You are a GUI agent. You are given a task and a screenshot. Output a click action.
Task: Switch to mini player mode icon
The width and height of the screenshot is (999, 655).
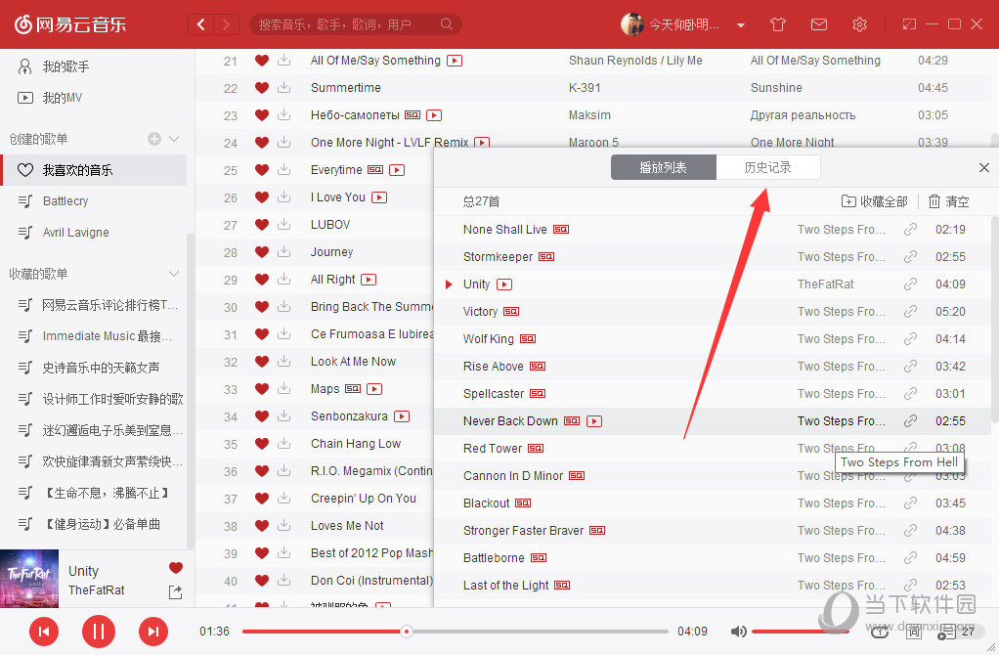pyautogui.click(x=910, y=24)
